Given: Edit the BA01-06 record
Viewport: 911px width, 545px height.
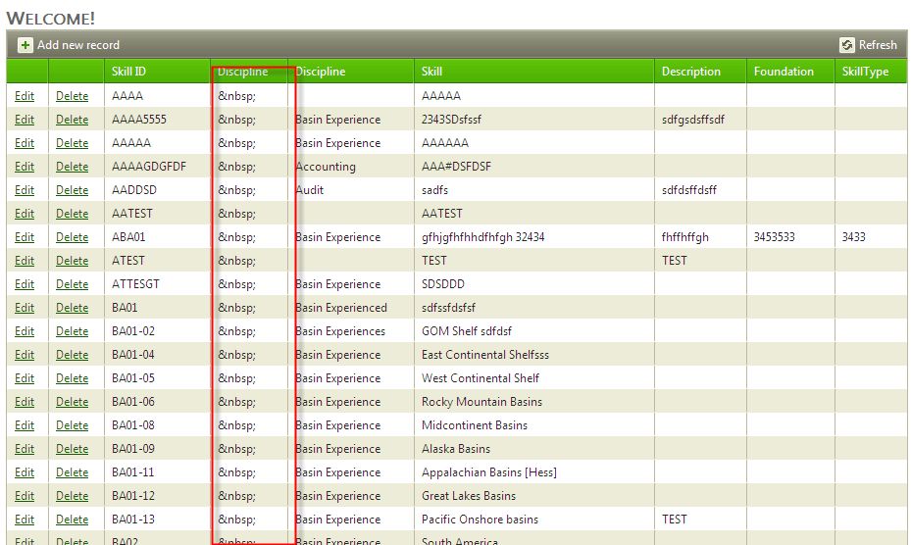Looking at the screenshot, I should tap(25, 402).
